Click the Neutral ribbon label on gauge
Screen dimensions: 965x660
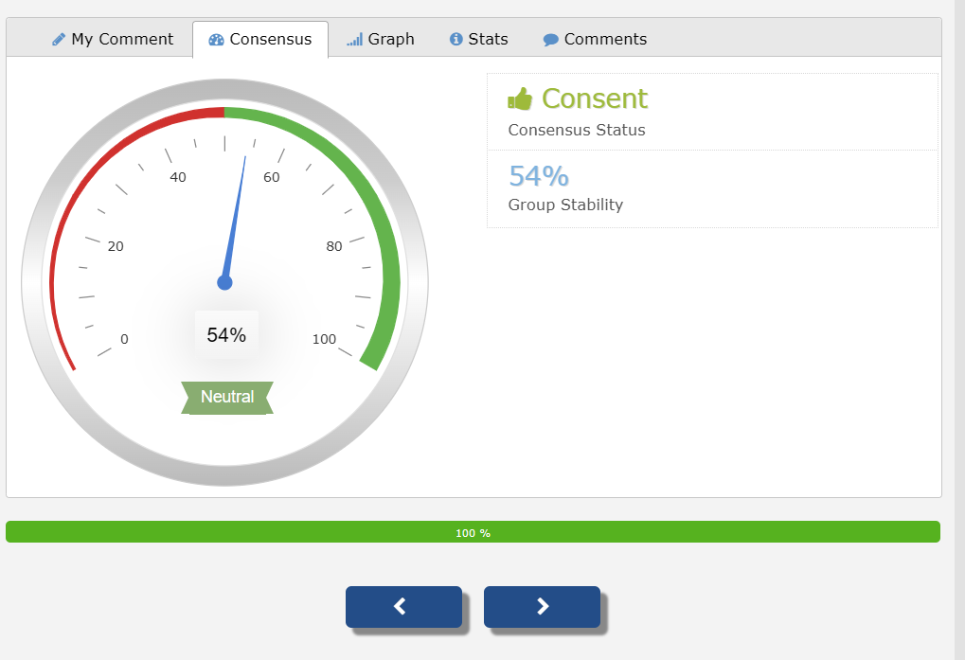227,397
